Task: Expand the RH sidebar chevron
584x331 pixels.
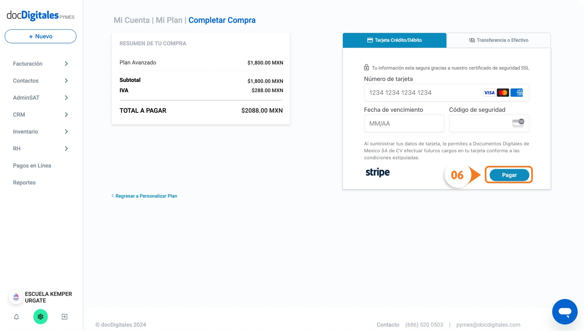Action: 66,149
